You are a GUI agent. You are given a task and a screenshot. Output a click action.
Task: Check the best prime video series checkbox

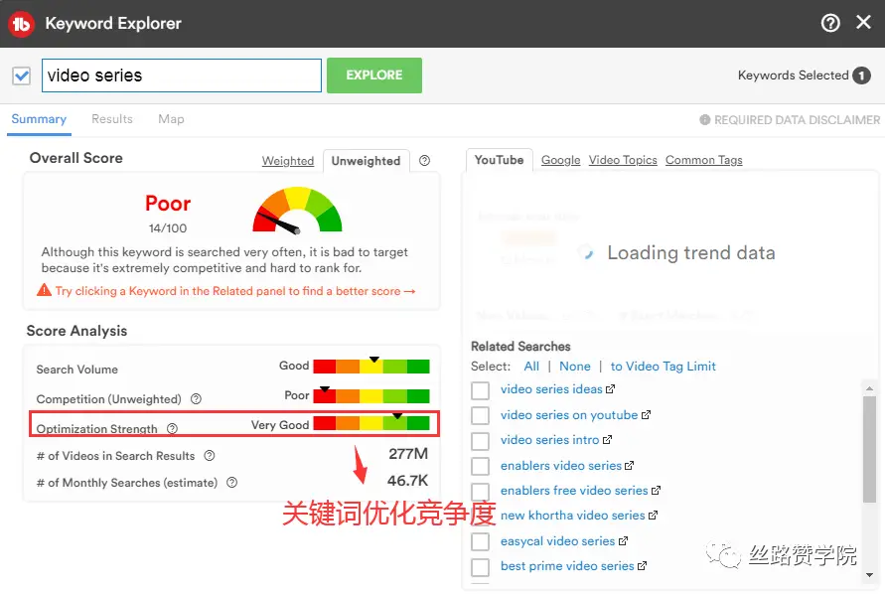click(481, 567)
